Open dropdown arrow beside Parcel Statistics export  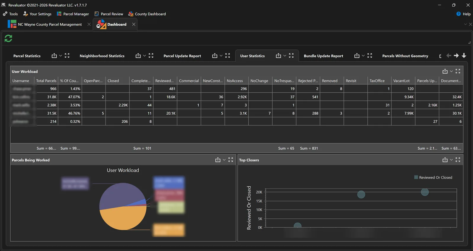61,56
